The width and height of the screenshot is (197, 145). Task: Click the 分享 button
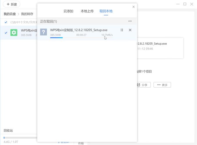point(144,85)
